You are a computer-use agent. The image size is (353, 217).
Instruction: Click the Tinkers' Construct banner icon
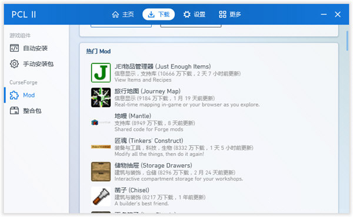click(101, 147)
